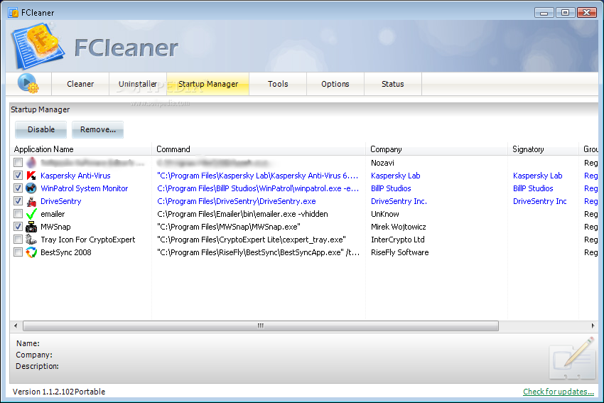Click the Remove... button
The width and height of the screenshot is (604, 403).
[x=98, y=129]
